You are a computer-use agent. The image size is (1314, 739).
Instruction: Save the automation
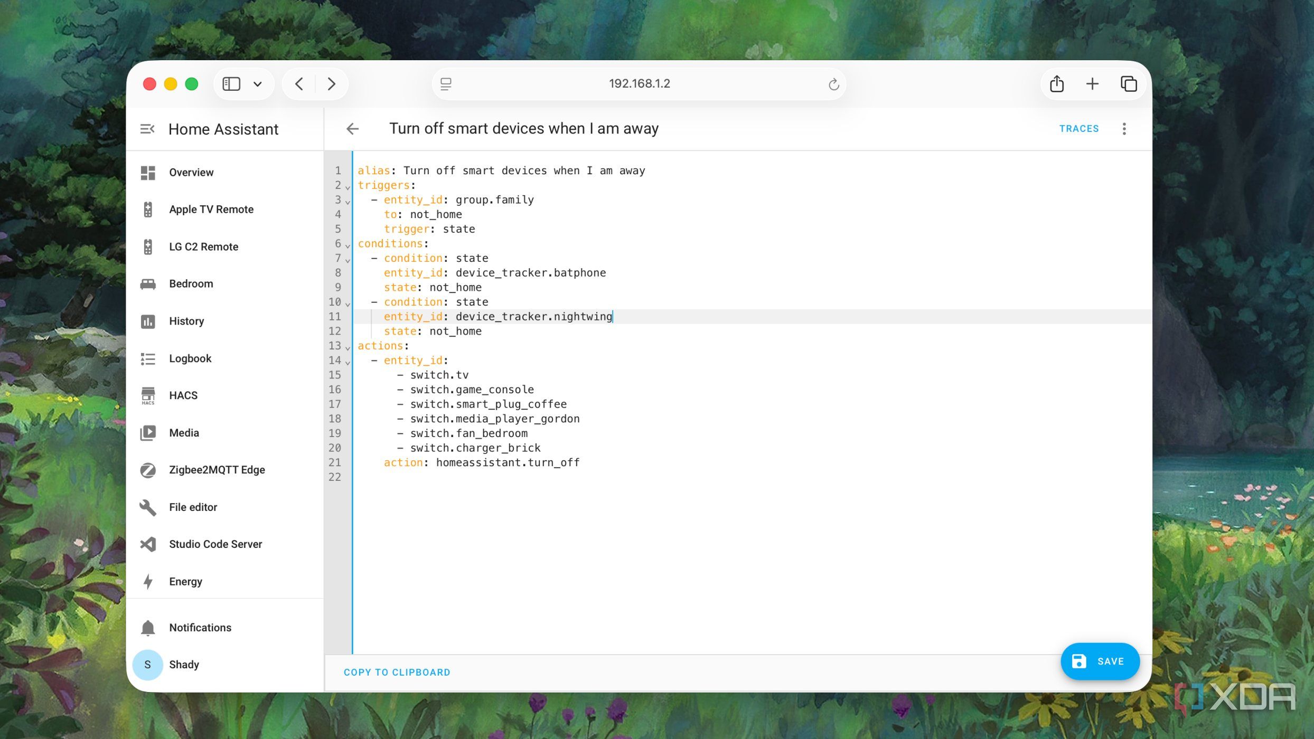(1100, 661)
